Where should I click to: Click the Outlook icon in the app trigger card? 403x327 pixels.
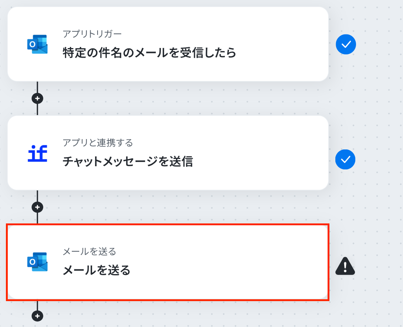37,44
